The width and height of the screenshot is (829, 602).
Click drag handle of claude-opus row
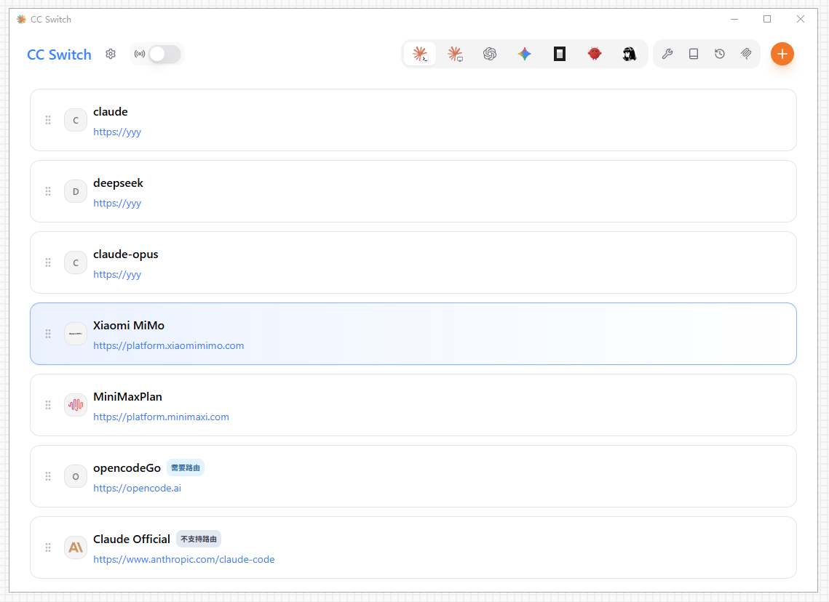tap(48, 262)
